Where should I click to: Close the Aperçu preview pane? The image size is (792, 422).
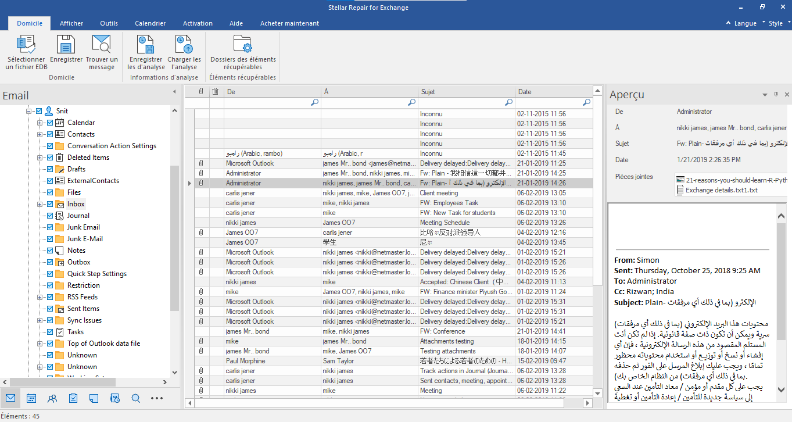point(787,94)
